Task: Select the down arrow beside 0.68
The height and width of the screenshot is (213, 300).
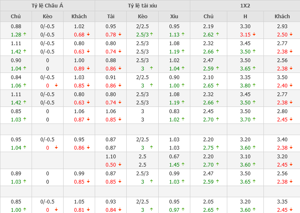Action: coord(88,34)
